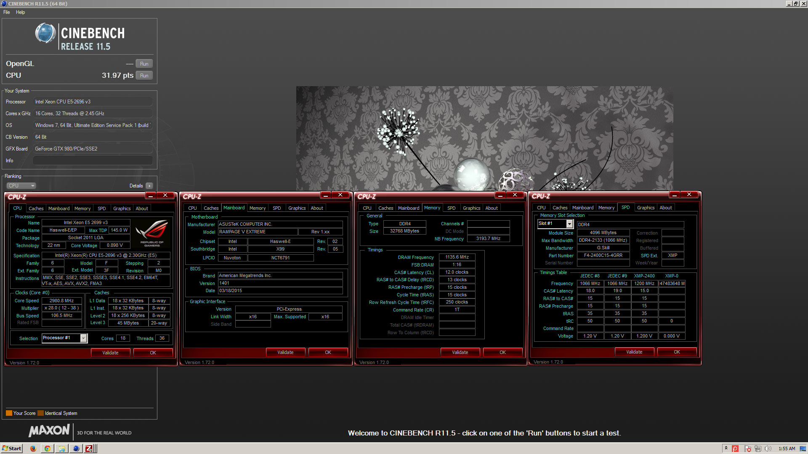Image resolution: width=808 pixels, height=454 pixels.
Task: Open volume speaker tray icon
Action: click(x=768, y=449)
